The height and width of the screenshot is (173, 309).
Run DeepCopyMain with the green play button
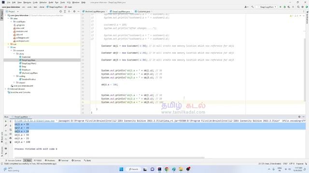pyautogui.click(x=281, y=7)
